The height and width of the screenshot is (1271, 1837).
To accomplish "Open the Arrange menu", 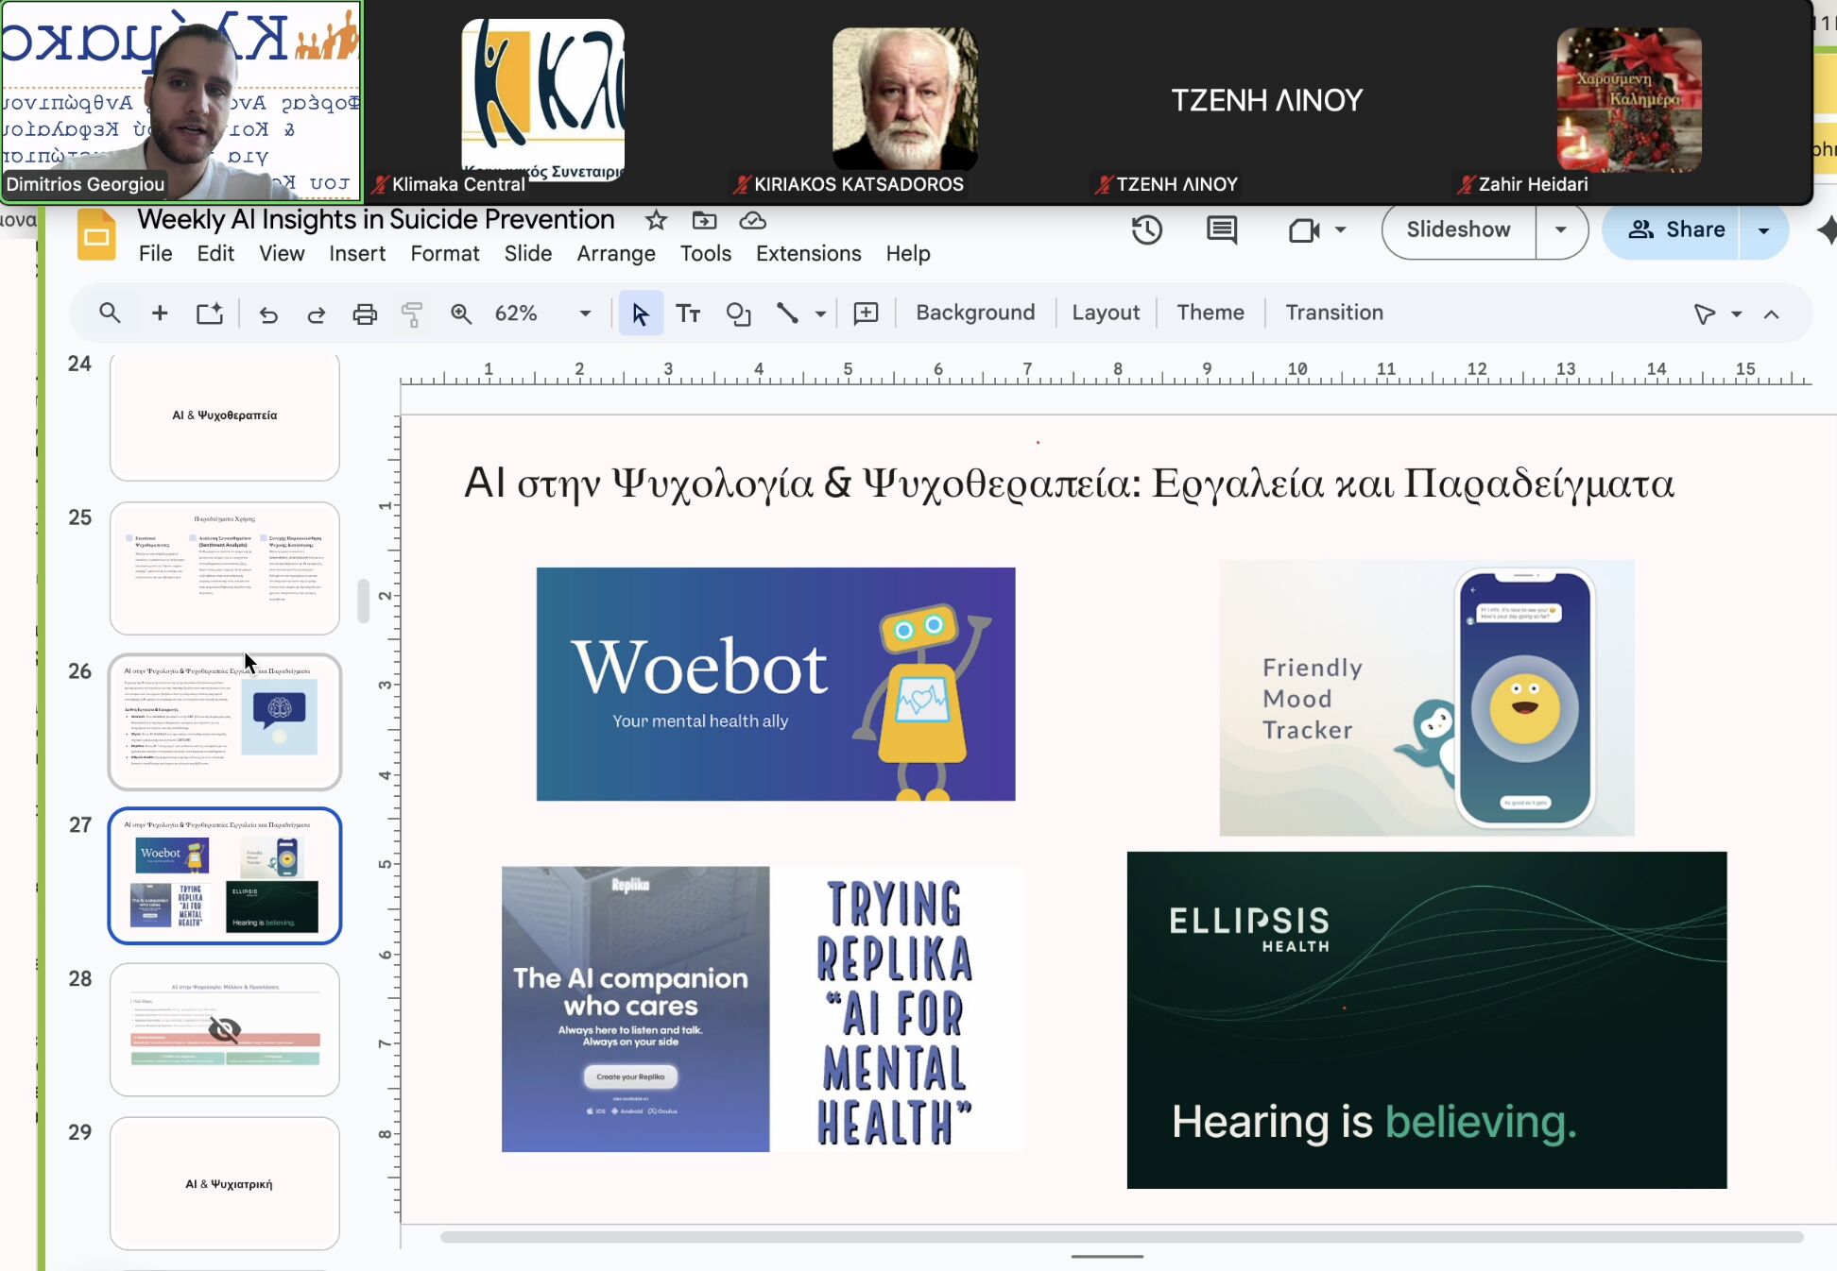I will 616,253.
